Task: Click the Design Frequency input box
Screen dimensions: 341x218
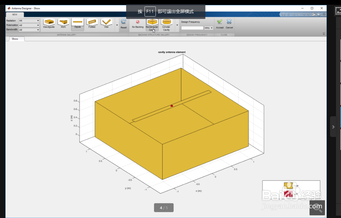Action: tap(192, 28)
